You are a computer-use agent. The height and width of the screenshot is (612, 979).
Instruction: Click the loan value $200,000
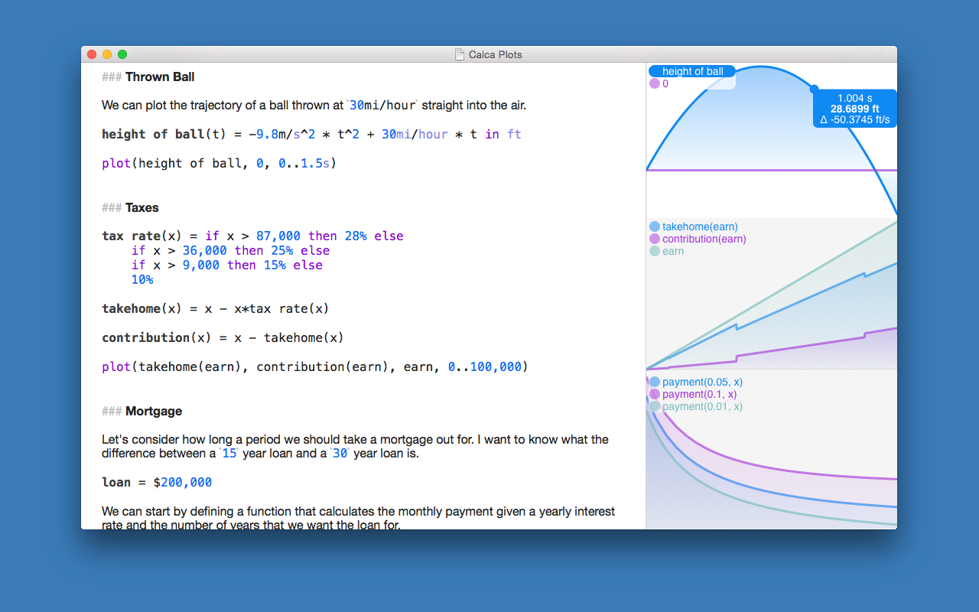pyautogui.click(x=183, y=482)
